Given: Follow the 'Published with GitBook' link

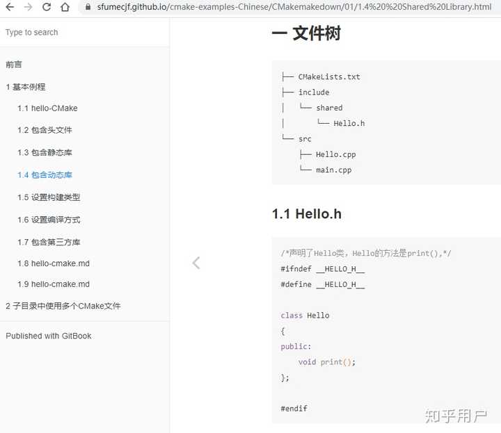Looking at the screenshot, I should 49,336.
